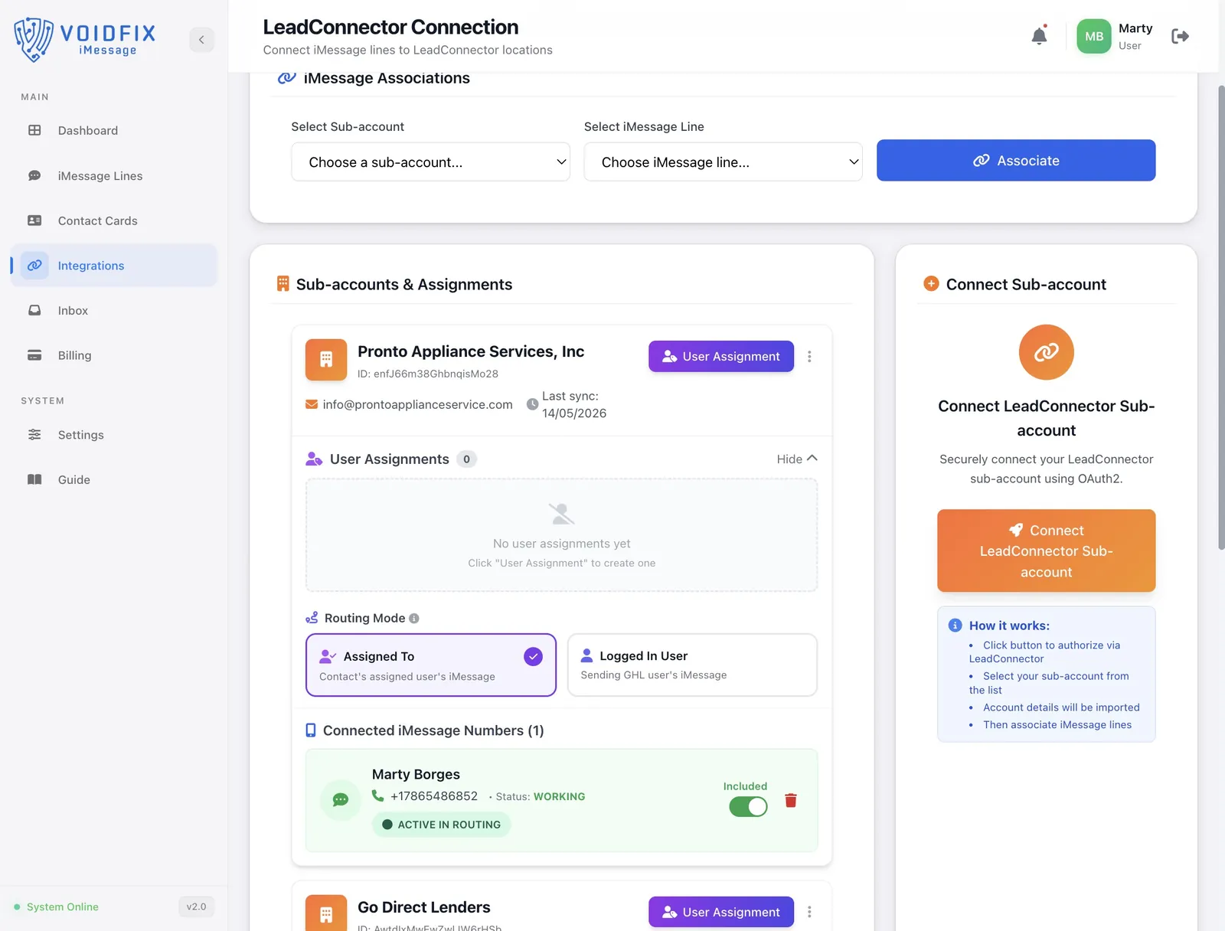Click the MB user avatar
Screen dimensions: 1225x931
pyautogui.click(x=1094, y=36)
